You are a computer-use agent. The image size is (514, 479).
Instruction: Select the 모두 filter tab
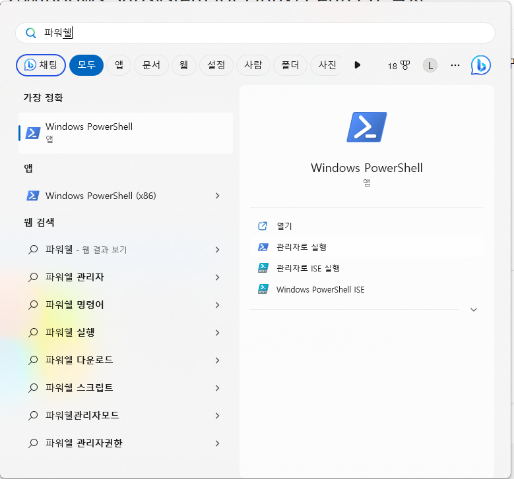pos(86,65)
